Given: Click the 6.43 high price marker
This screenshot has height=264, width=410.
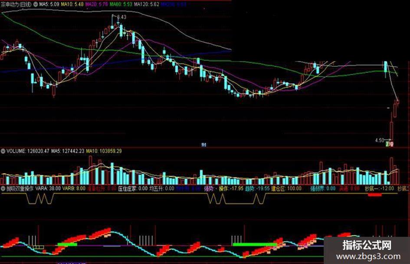Looking at the screenshot, I should coord(121,17).
